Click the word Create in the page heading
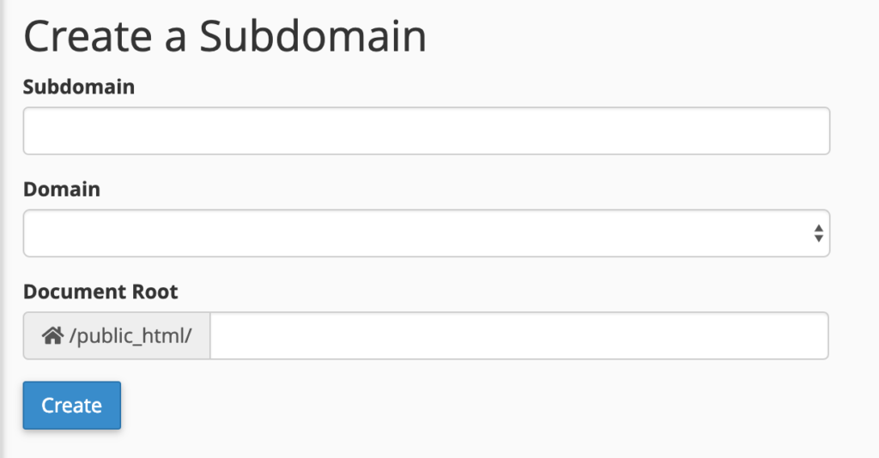 pos(88,36)
